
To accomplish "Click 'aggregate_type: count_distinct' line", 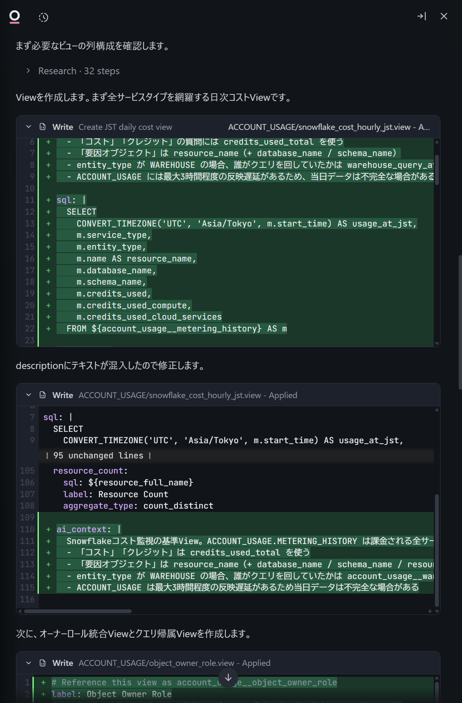I will (x=138, y=506).
